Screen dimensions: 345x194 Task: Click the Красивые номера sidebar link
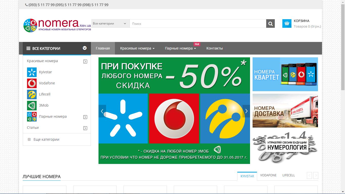coord(42,61)
